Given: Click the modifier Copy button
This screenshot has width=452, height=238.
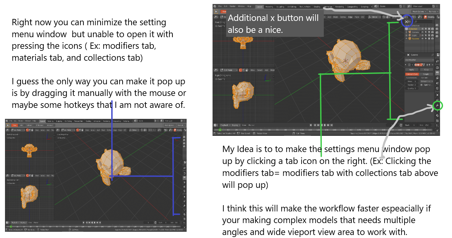Looking at the screenshot, I should [x=426, y=70].
